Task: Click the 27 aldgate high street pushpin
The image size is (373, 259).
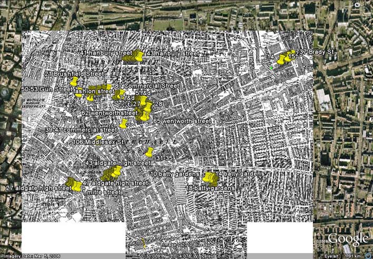Action: pyautogui.click(x=77, y=185)
